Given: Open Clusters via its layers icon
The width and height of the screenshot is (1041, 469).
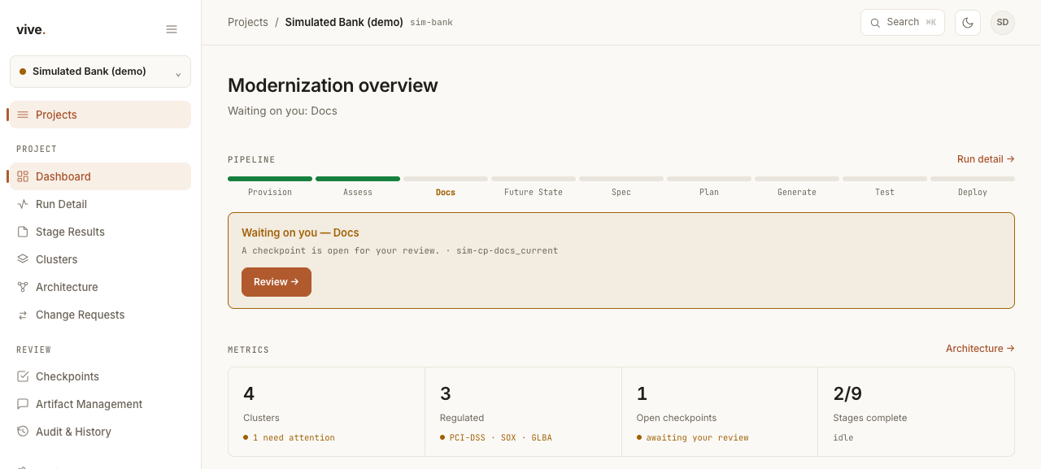Looking at the screenshot, I should (23, 259).
